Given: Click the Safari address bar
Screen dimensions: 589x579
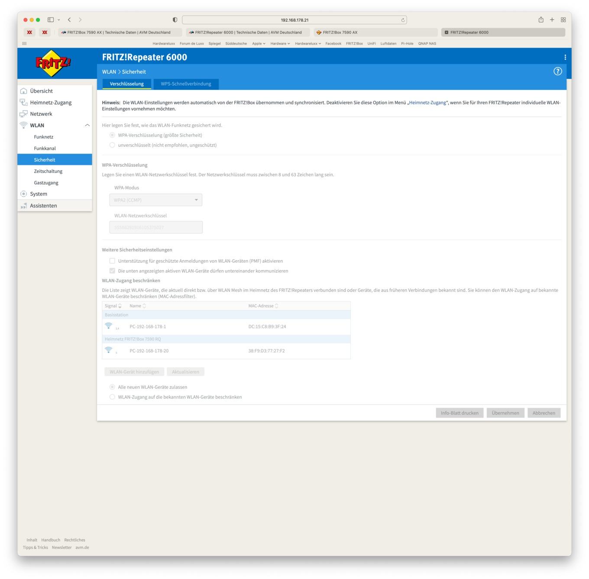Looking at the screenshot, I should [x=294, y=20].
